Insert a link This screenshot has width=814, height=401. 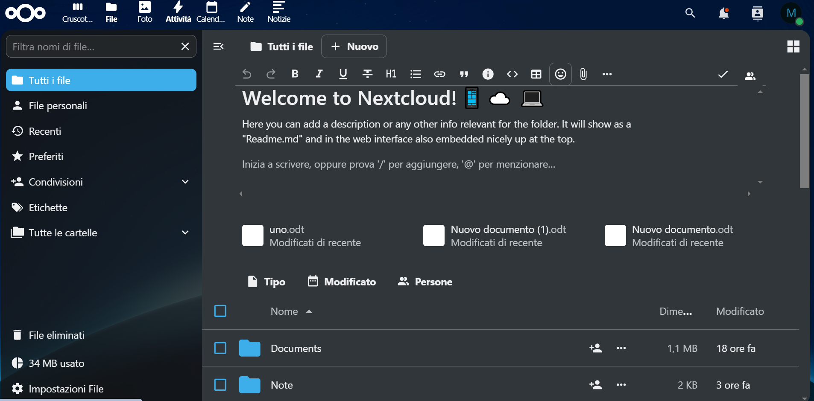point(439,74)
